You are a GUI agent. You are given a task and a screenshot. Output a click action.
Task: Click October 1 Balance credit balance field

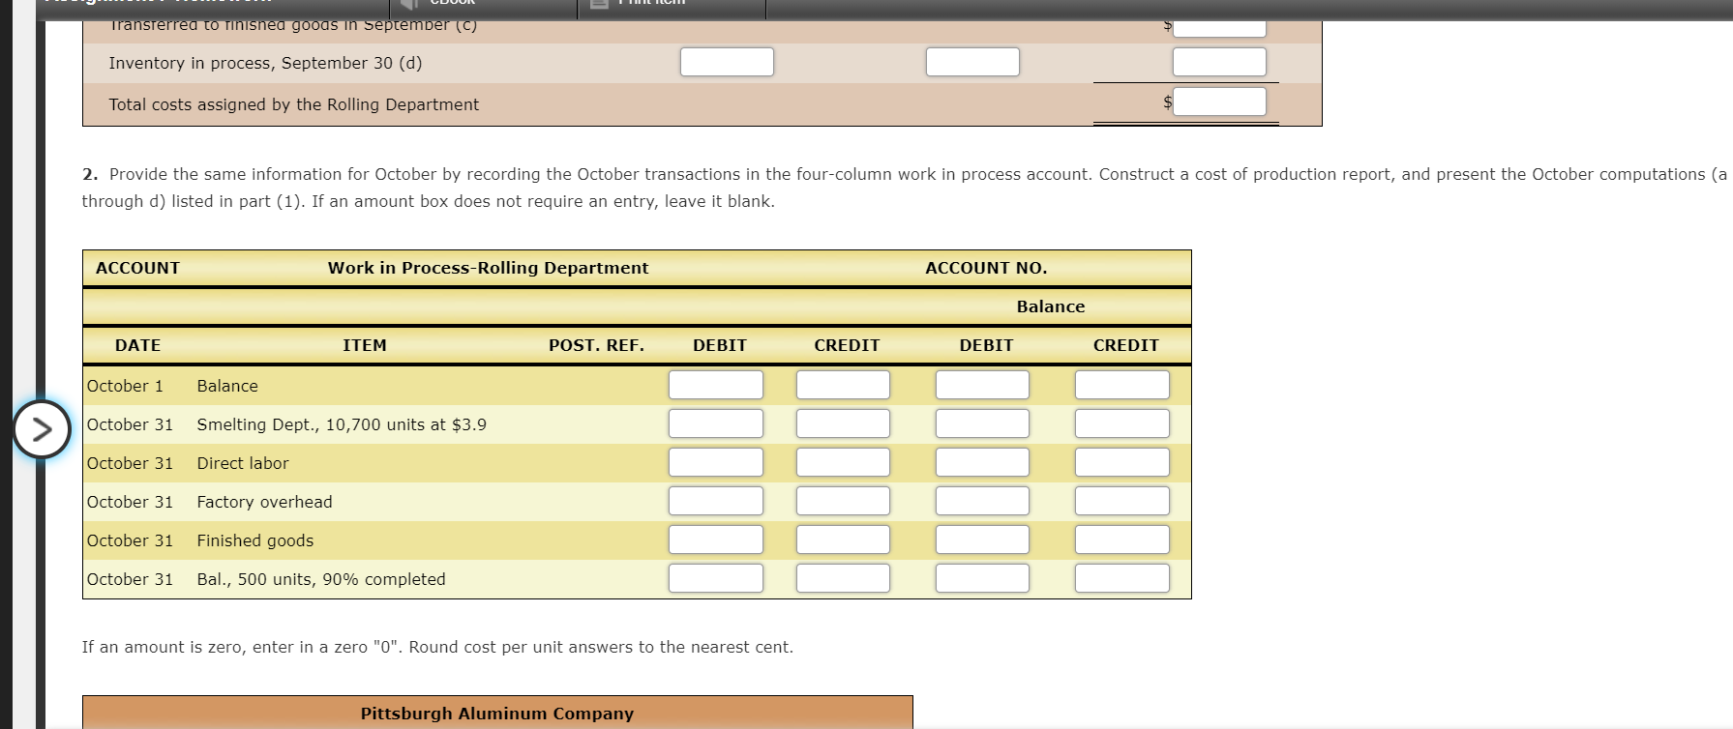(x=1122, y=385)
